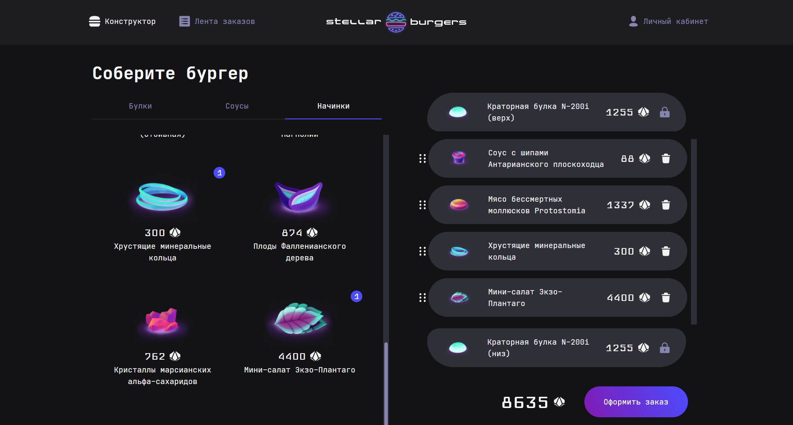Open the Соусы tab

237,106
